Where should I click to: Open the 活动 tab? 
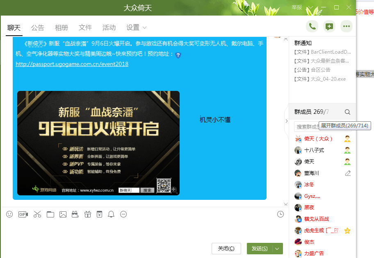click(x=109, y=27)
